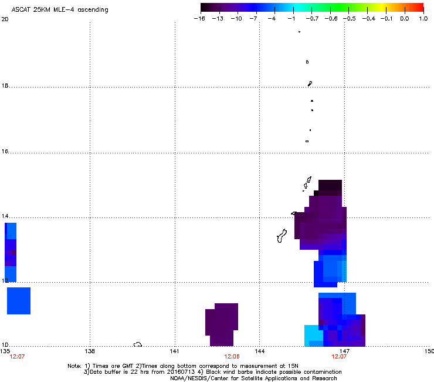
Task: Click red time "12:07" below longitude 147
Action: 339,357
